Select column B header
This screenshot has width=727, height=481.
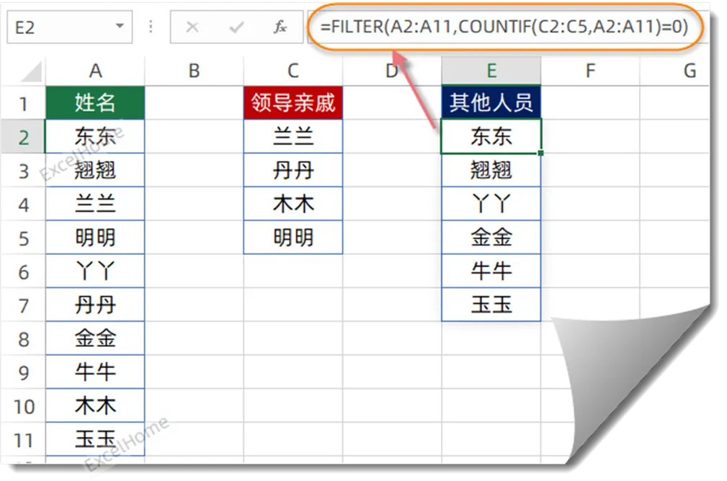point(194,71)
